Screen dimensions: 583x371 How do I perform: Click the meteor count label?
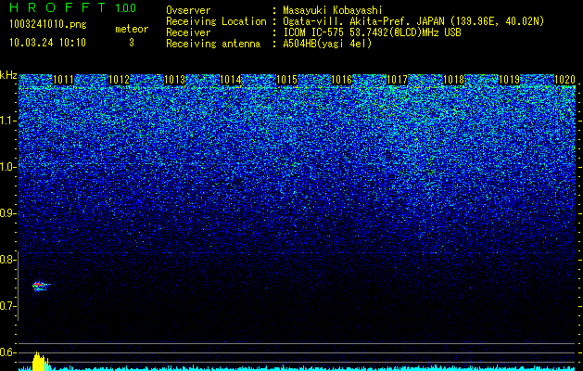(x=132, y=29)
